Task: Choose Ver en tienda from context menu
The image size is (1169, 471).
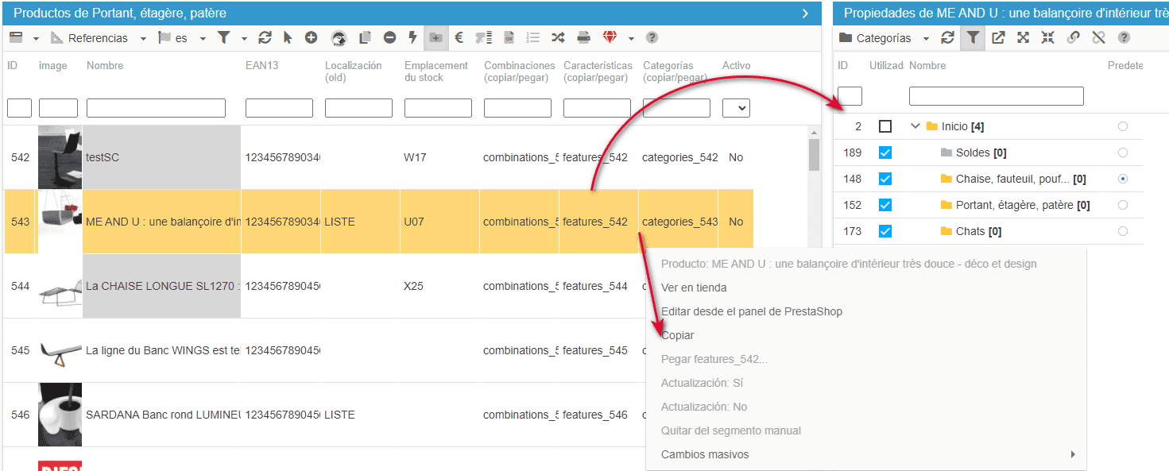Action: click(x=694, y=288)
